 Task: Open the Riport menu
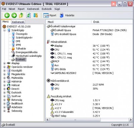point(21,9)
